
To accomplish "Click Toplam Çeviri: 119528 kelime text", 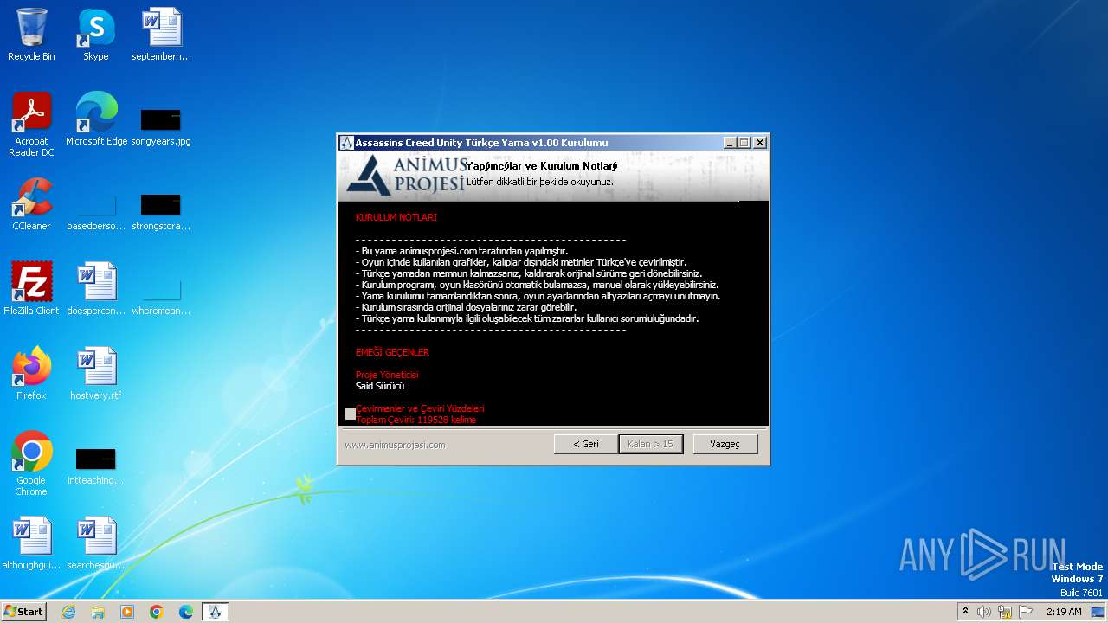I will pos(415,420).
